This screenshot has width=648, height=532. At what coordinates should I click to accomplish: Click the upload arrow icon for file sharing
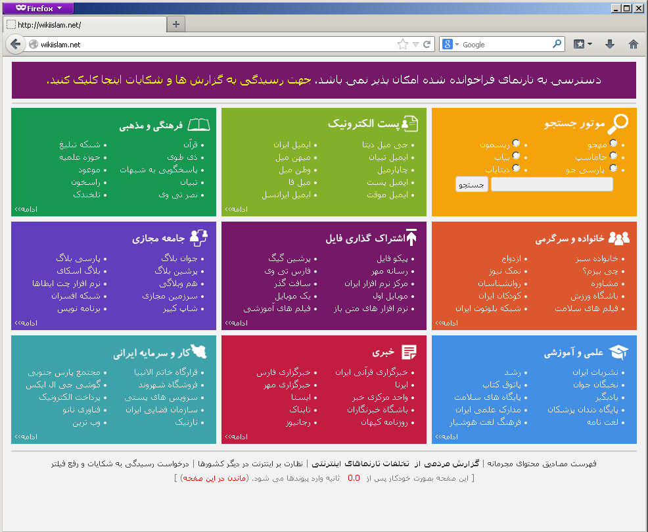(411, 237)
